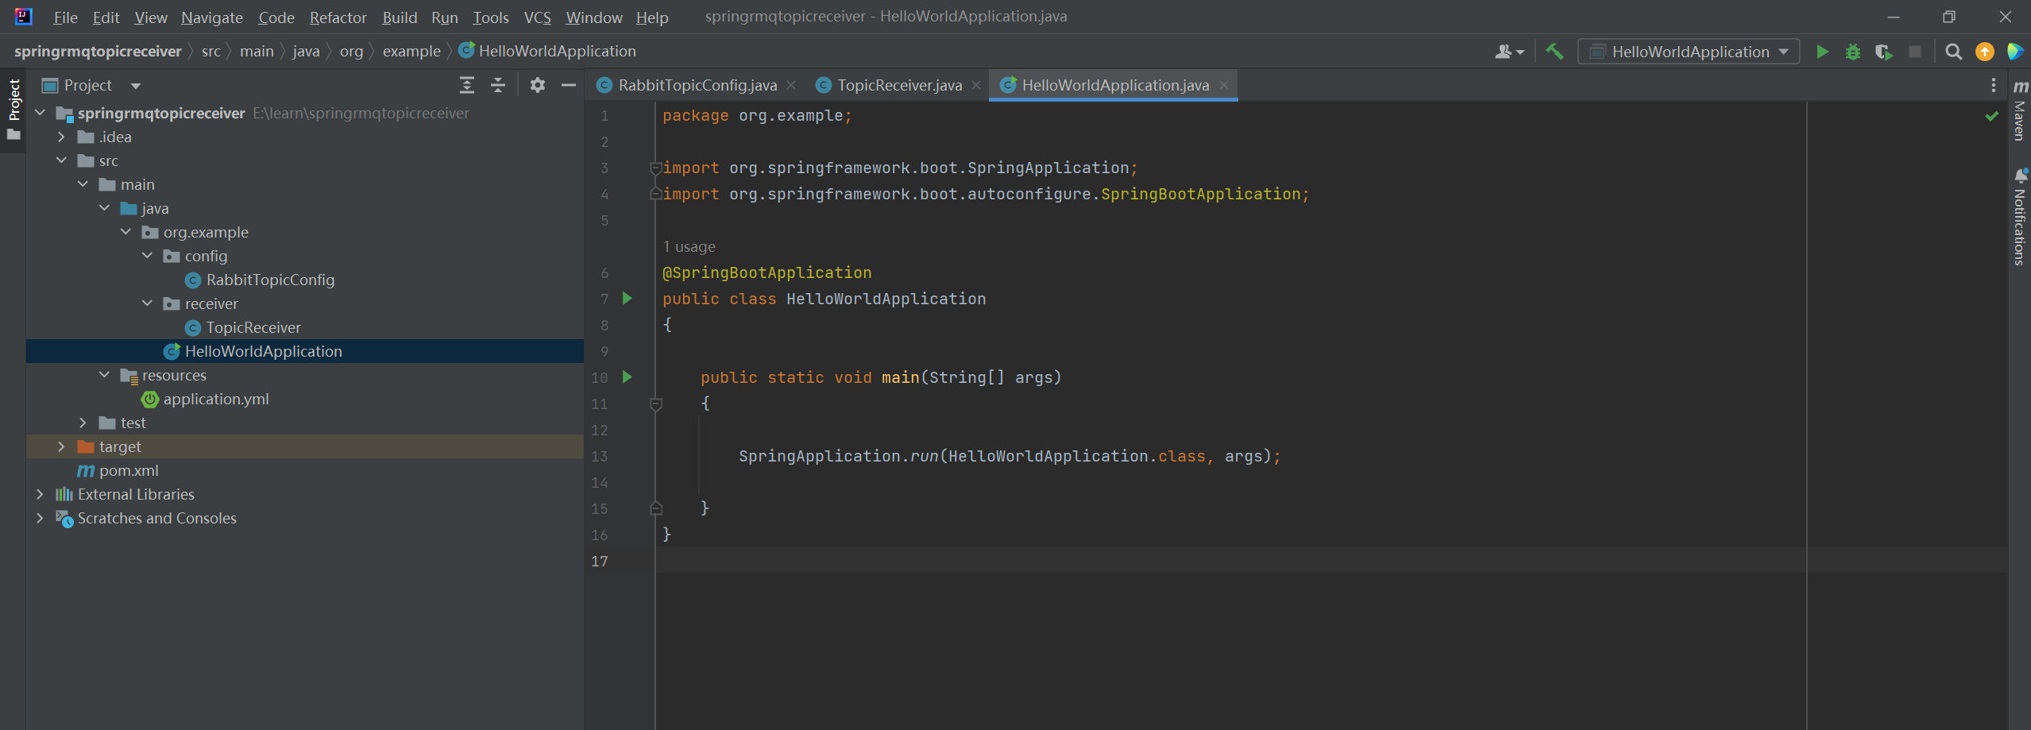Toggle the Maven tool window
This screenshot has height=730, width=2031.
[2020, 111]
